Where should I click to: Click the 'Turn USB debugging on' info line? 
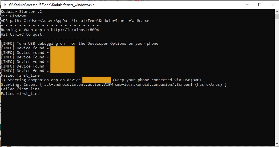pos(80,44)
